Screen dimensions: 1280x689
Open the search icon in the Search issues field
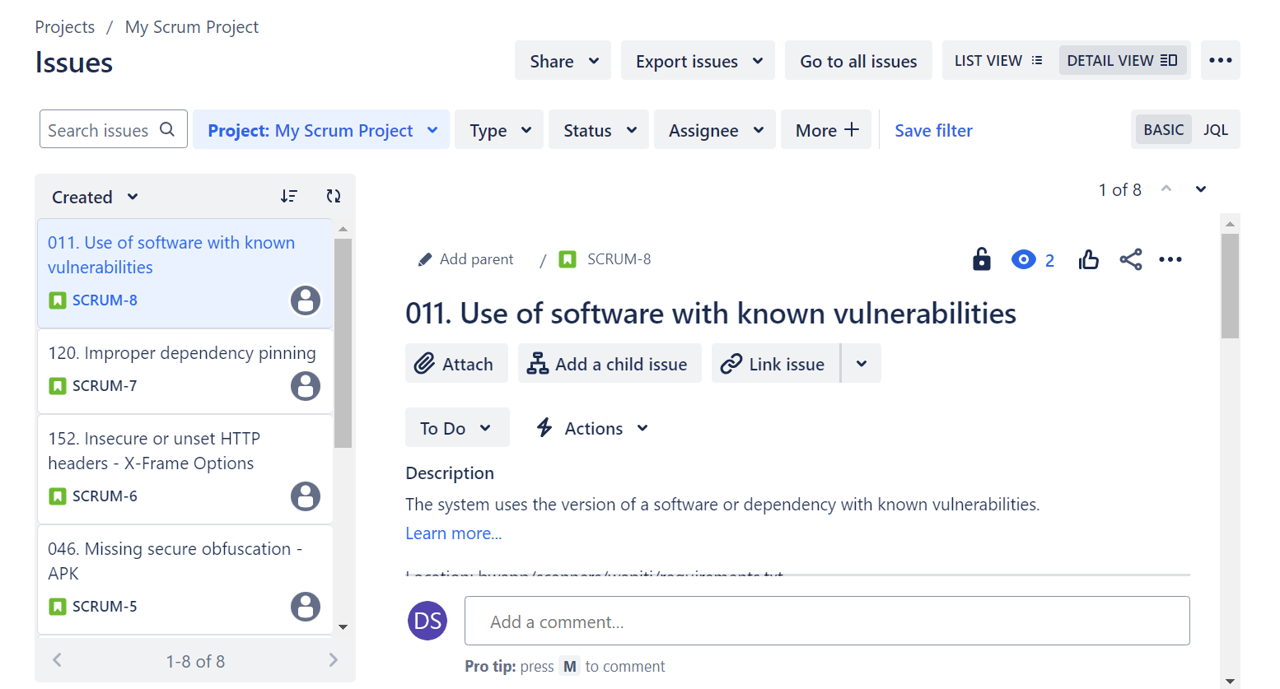pos(167,129)
